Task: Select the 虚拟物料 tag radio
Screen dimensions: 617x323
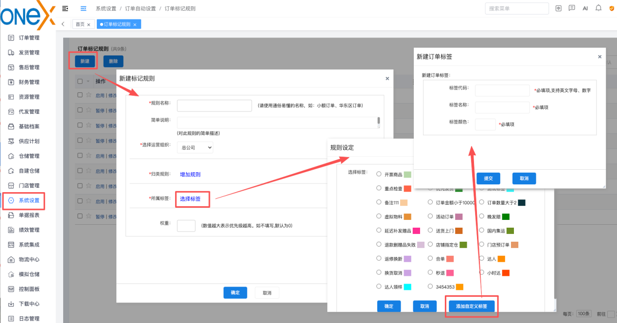Action: point(379,216)
